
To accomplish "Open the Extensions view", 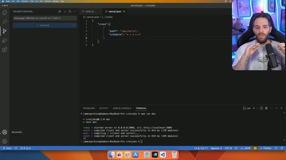I will [4, 49].
